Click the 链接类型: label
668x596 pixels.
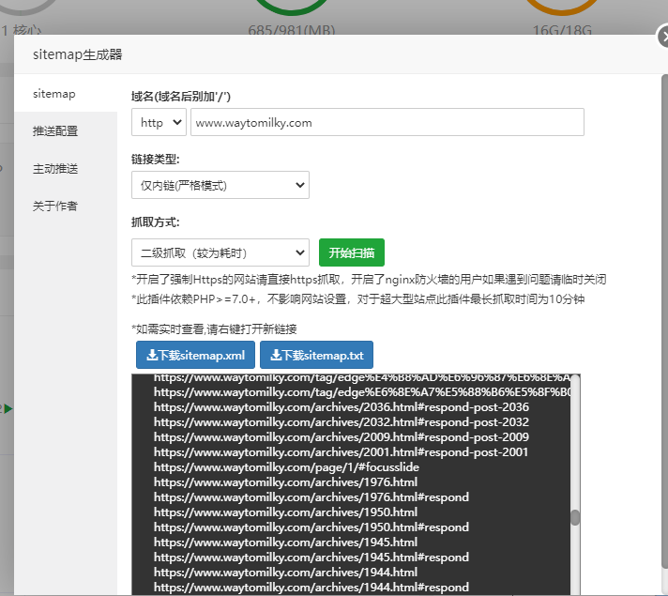[x=156, y=160]
